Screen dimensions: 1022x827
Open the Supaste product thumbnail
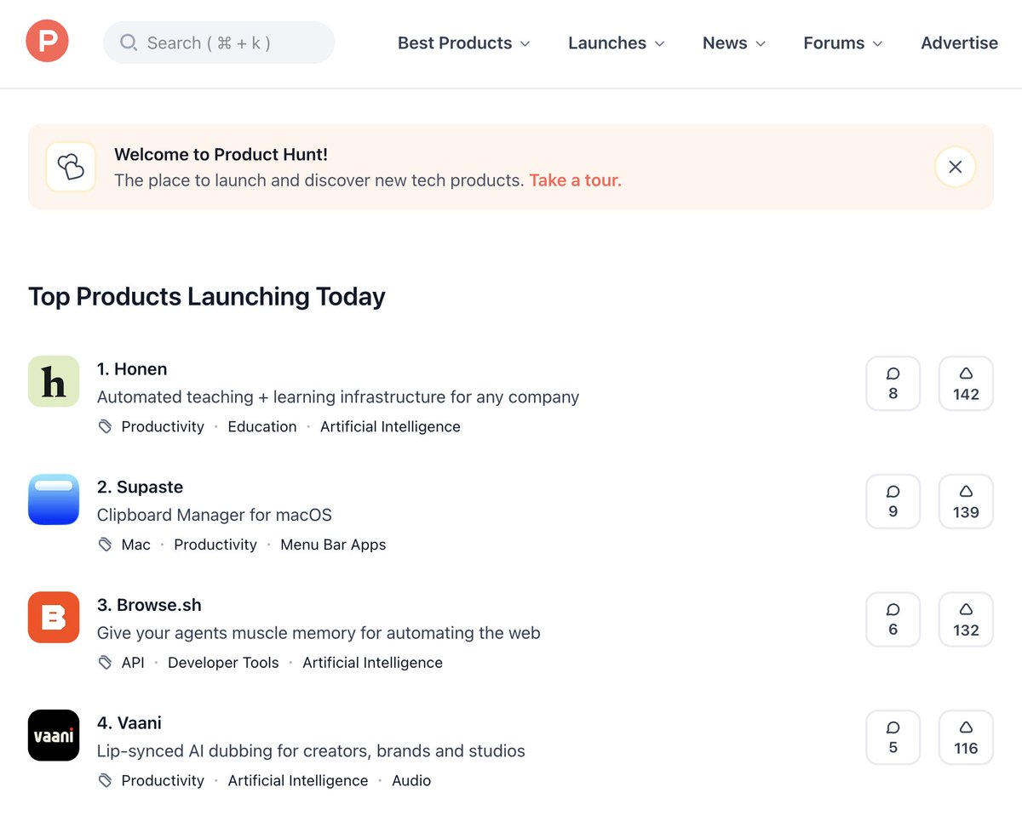(x=54, y=499)
